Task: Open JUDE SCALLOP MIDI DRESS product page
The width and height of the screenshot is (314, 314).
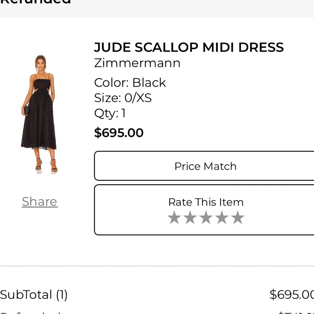Action: tap(189, 47)
